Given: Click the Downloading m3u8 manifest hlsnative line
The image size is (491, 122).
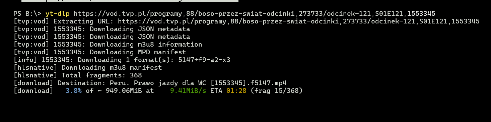Looking at the screenshot, I should [88, 68].
